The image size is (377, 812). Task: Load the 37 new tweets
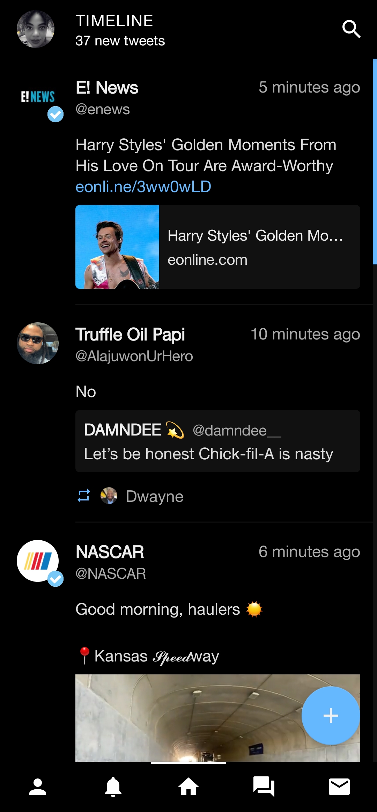[x=120, y=41]
